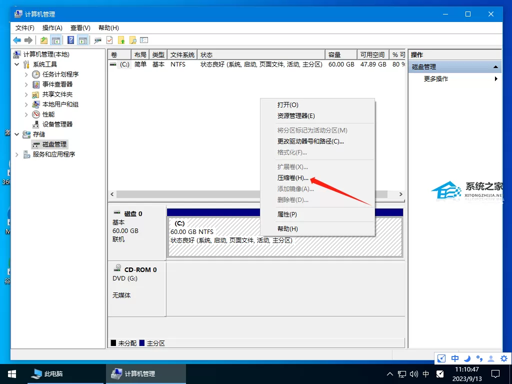Click the horizontal scrollbar right arrow
The height and width of the screenshot is (384, 512).
click(x=401, y=194)
